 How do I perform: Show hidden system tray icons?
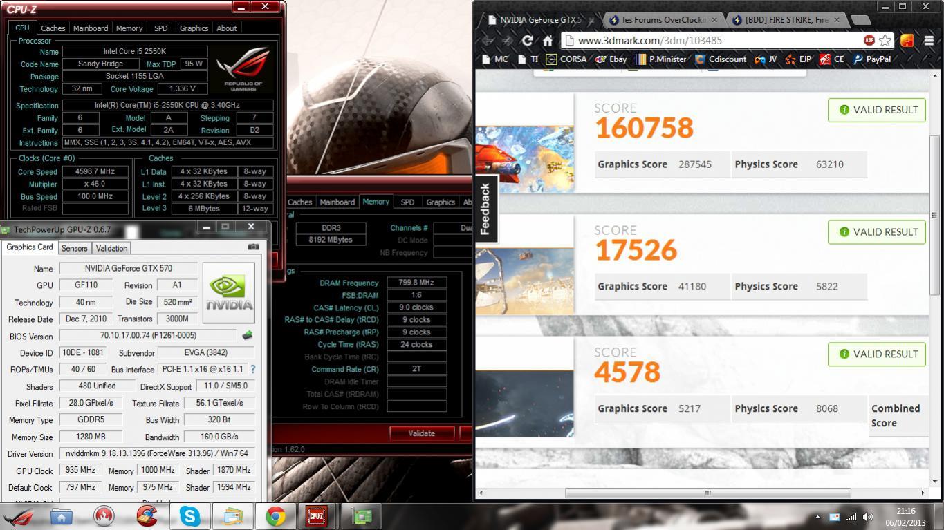pos(817,517)
